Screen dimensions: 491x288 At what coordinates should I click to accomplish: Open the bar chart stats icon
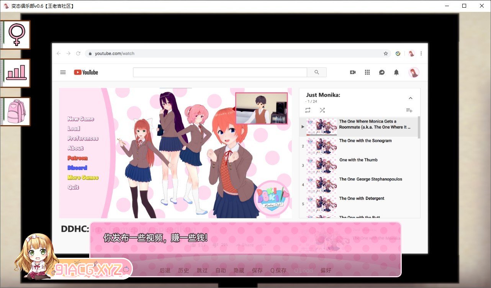[x=16, y=72]
